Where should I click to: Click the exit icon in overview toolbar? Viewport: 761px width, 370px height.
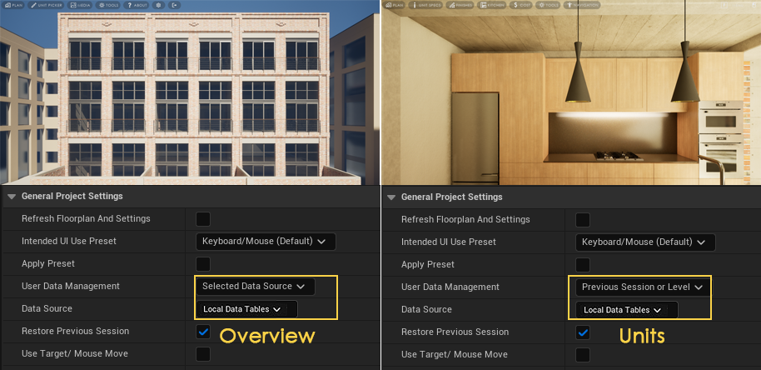[x=173, y=5]
